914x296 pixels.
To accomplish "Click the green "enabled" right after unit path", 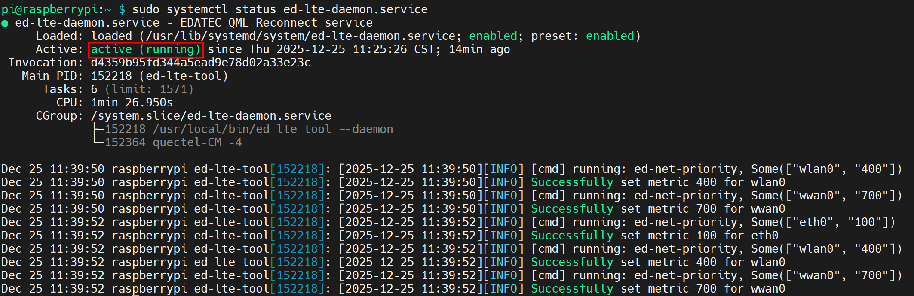I will click(493, 36).
